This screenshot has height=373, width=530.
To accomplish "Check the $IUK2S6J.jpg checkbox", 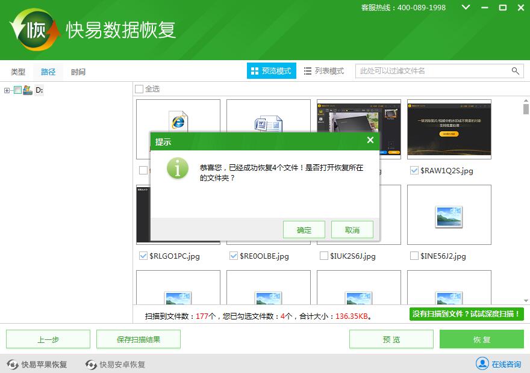I will coord(324,256).
